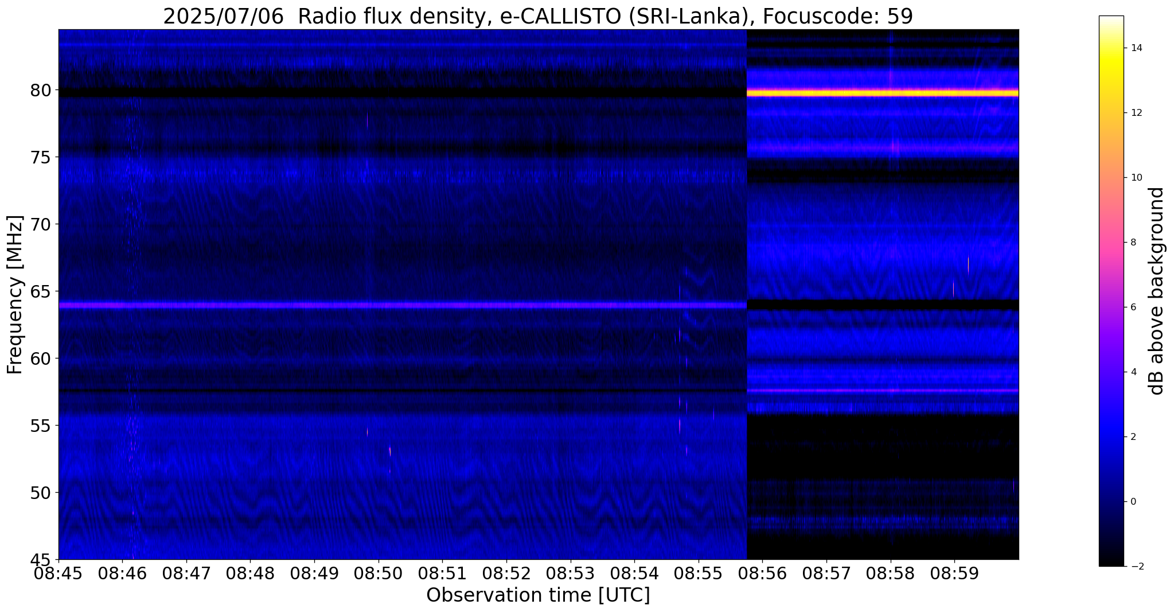
Task: Click the 08:59 time tick label
Action: [954, 574]
